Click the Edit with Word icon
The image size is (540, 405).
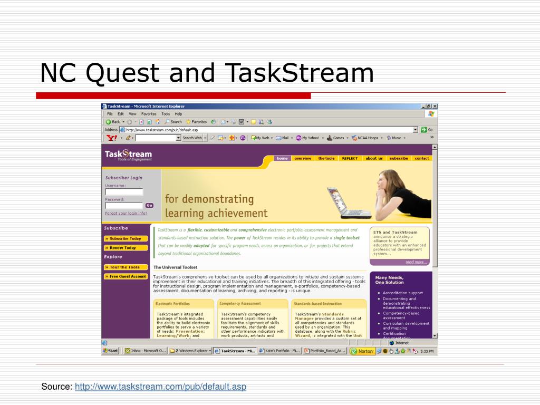[241, 122]
